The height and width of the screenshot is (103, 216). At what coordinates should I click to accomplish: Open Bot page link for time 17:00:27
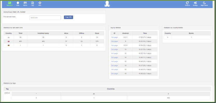click(114, 37)
